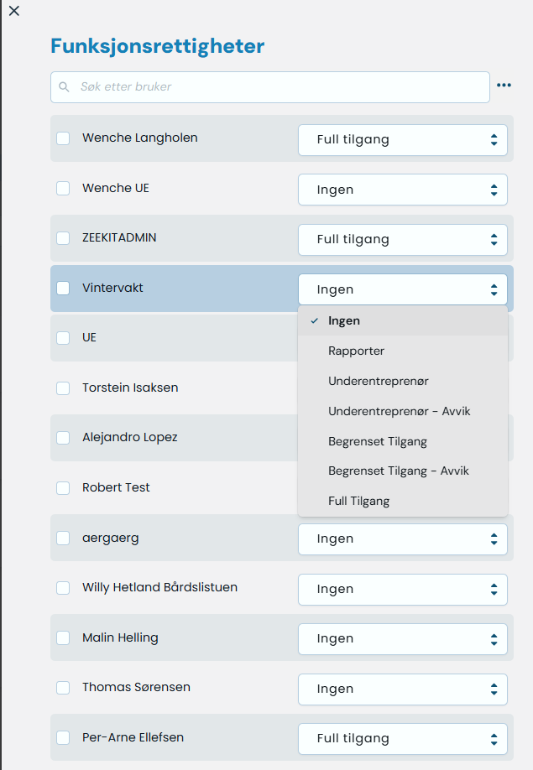The image size is (533, 770).
Task: Toggle the Per-Arne Ellefsen checkbox
Action: pyautogui.click(x=63, y=738)
